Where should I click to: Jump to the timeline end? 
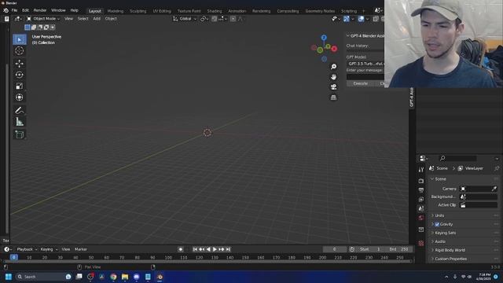pyautogui.click(x=228, y=249)
